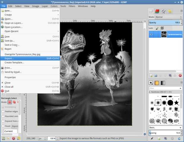Choose Open as Layers from the File menu
The width and height of the screenshot is (184, 142).
point(30,23)
